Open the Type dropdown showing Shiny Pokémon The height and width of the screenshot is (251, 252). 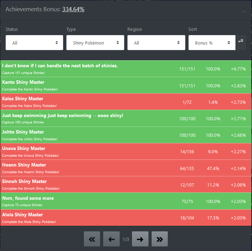pyautogui.click(x=95, y=43)
